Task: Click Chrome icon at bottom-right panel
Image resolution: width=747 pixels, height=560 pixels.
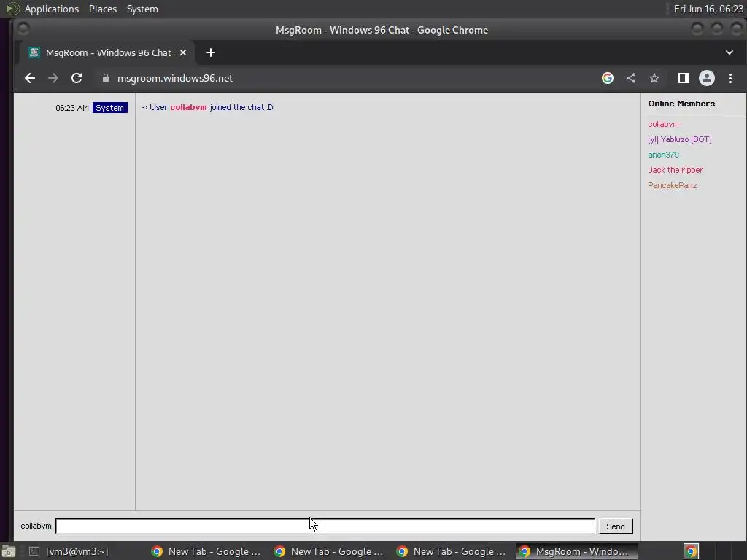Action: pos(691,551)
